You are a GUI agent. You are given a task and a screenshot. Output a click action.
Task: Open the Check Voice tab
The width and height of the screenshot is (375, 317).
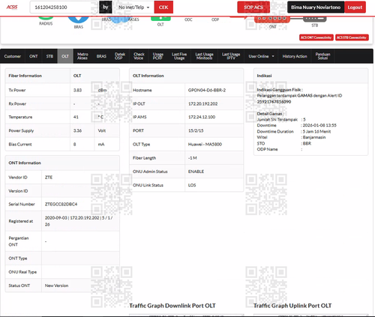click(x=139, y=56)
